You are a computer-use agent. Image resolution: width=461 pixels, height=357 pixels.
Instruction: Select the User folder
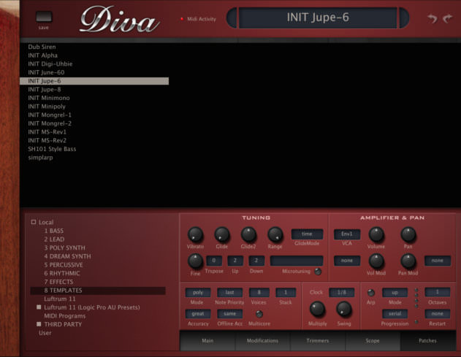click(45, 333)
